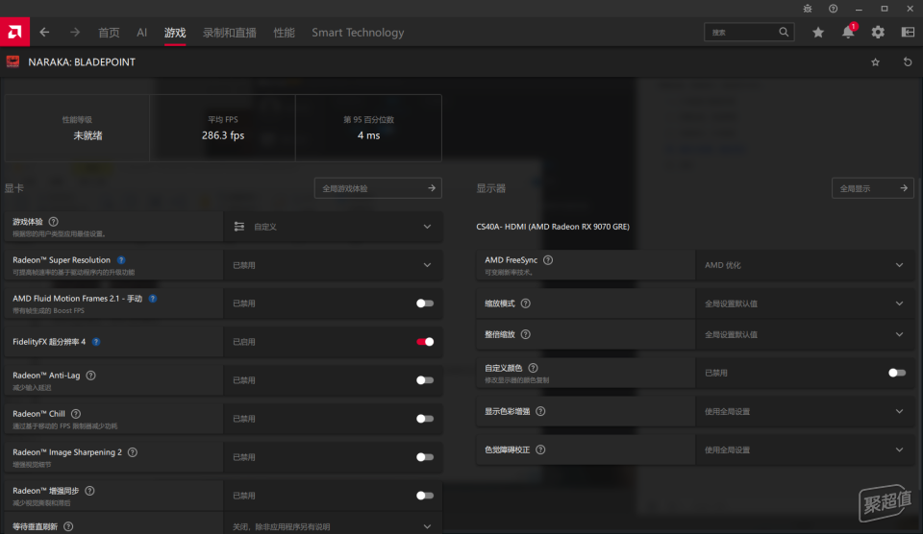Viewport: 923px width, 534px height.
Task: Switch to 性能 tab
Action: click(284, 33)
